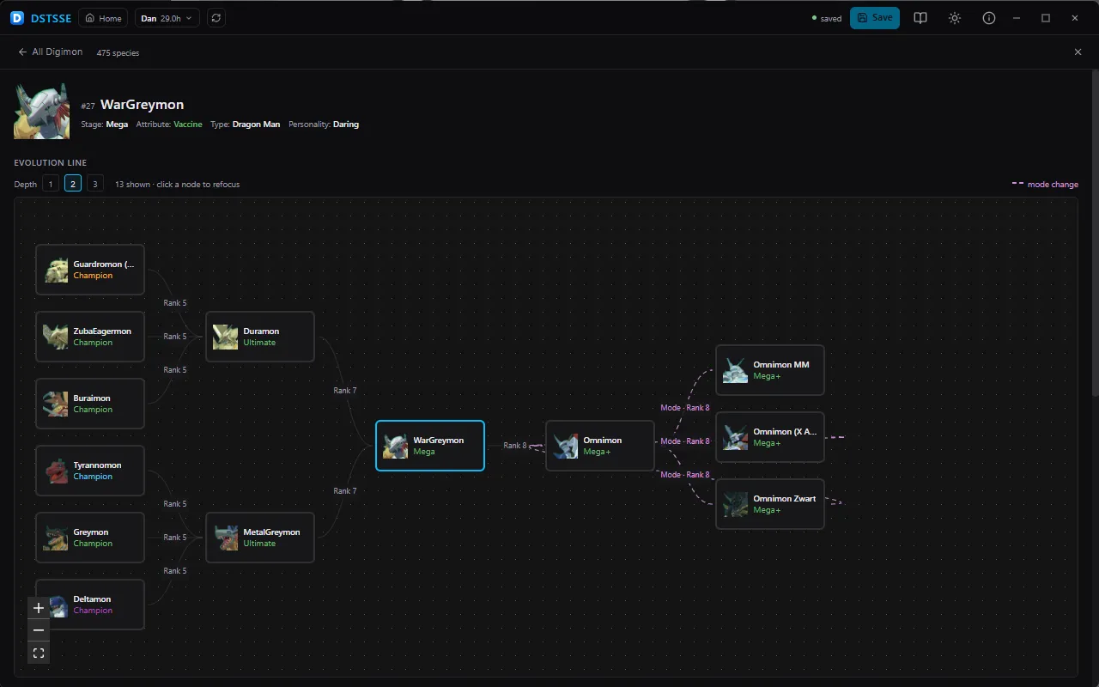Click the WarGreymon node portrait
The image size is (1099, 687).
[x=396, y=446]
